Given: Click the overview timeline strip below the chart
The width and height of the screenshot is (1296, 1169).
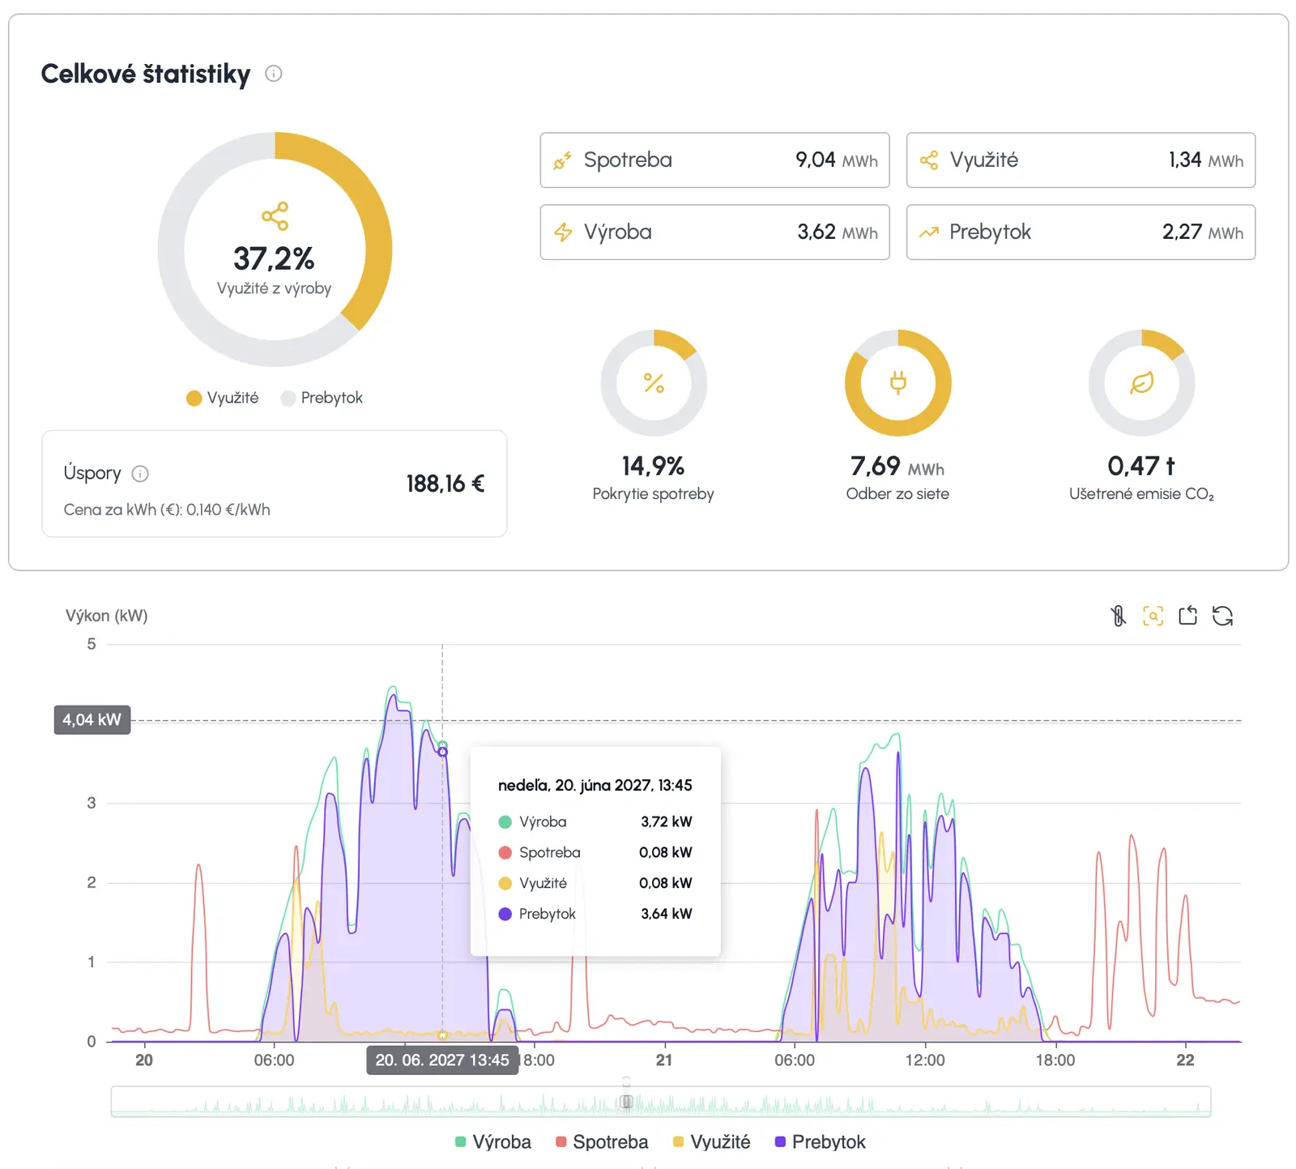Looking at the screenshot, I should pos(661,1102).
